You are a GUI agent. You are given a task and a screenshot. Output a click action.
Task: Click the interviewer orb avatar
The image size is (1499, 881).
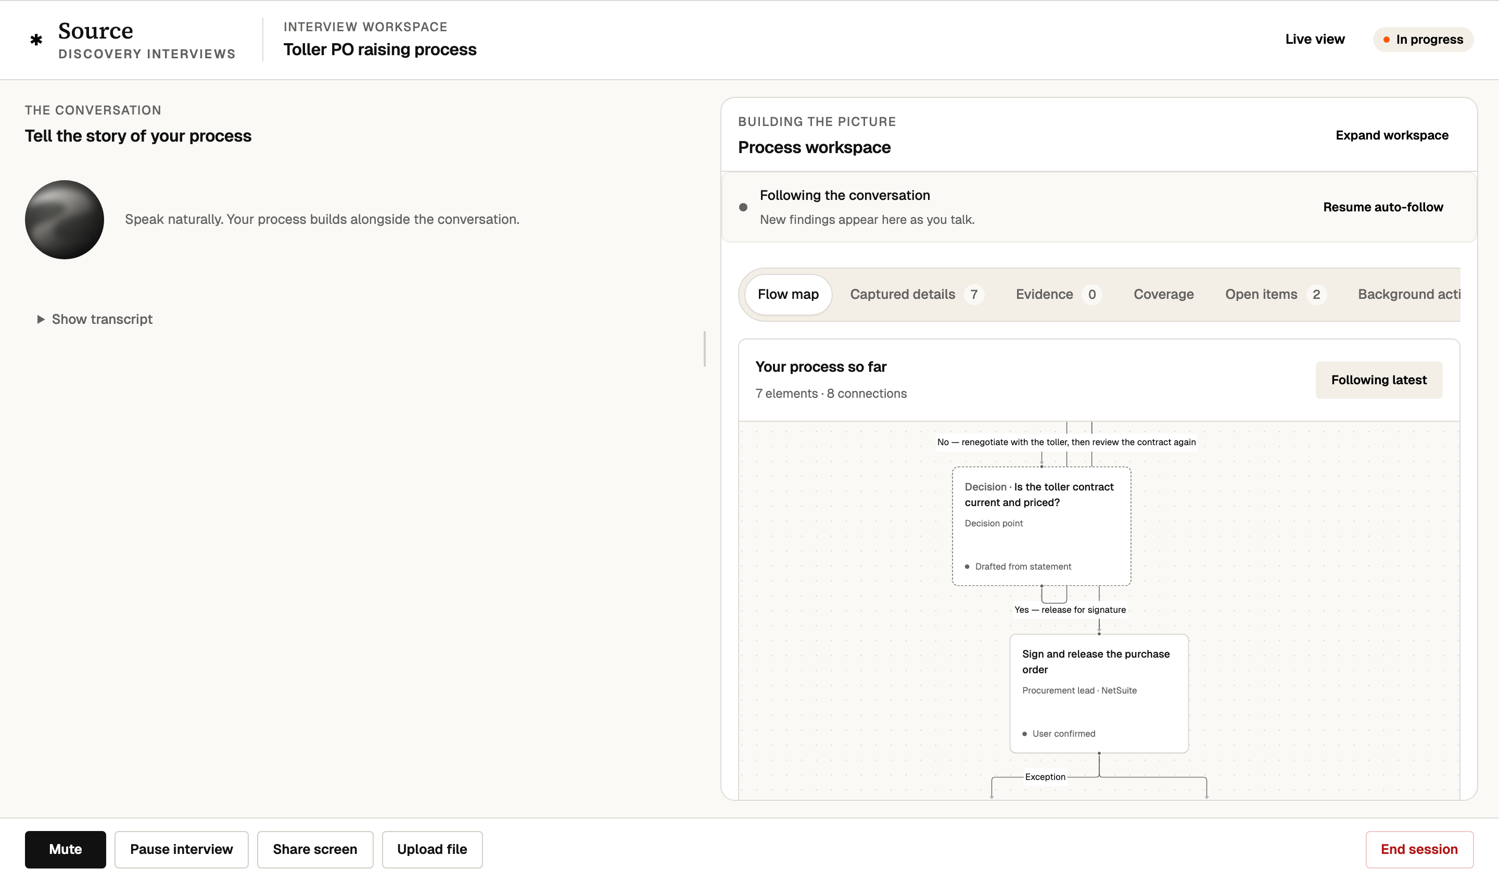(x=64, y=220)
